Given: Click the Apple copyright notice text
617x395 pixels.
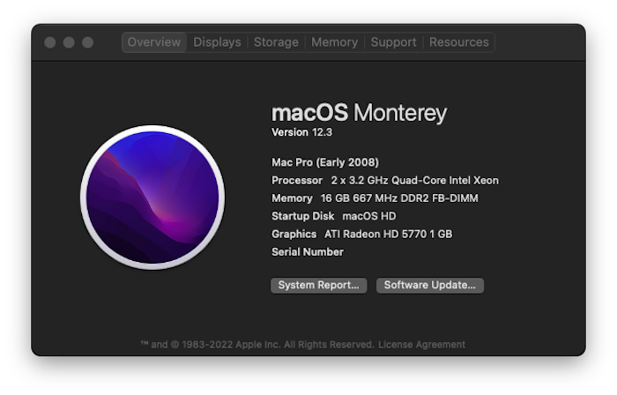Looking at the screenshot, I should click(x=257, y=345).
